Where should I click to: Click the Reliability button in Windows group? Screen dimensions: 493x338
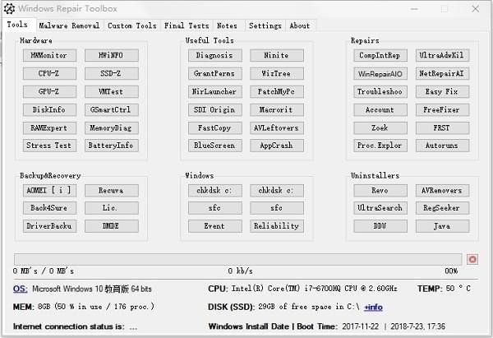tap(276, 226)
